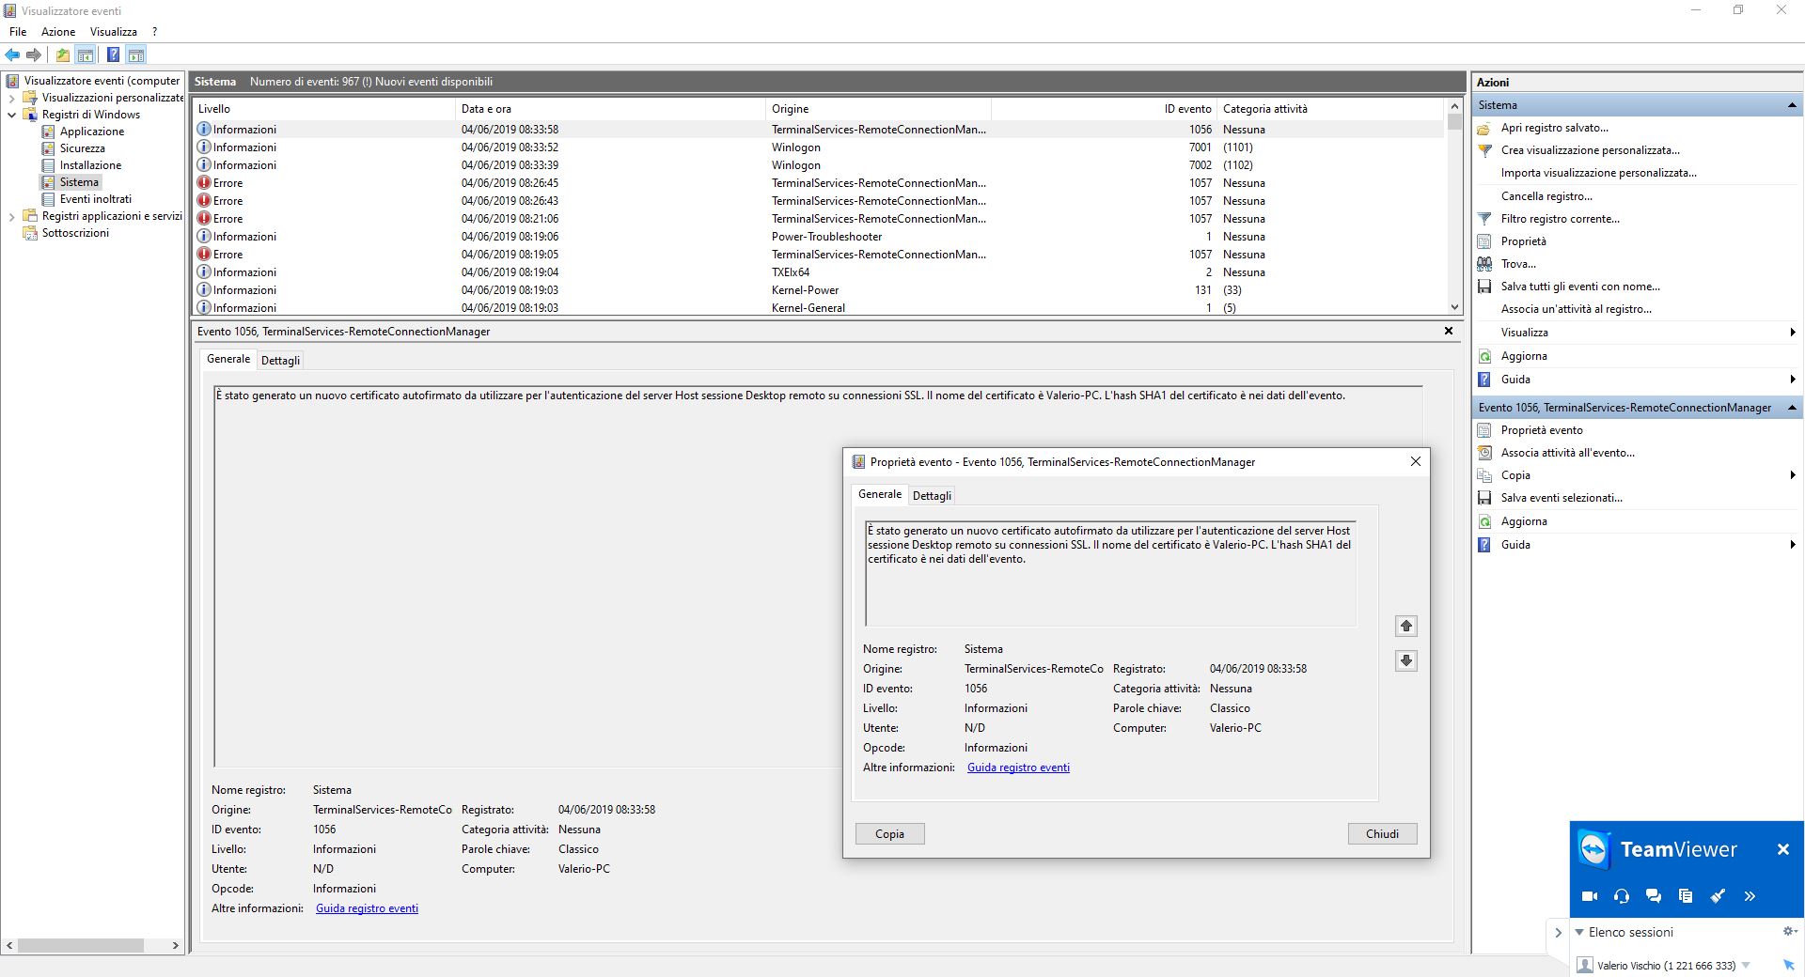
Task: Sort events by Data e ora column
Action: pyautogui.click(x=610, y=109)
